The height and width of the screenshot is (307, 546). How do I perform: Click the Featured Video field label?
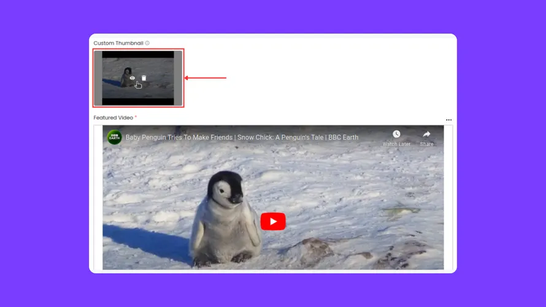click(x=113, y=118)
